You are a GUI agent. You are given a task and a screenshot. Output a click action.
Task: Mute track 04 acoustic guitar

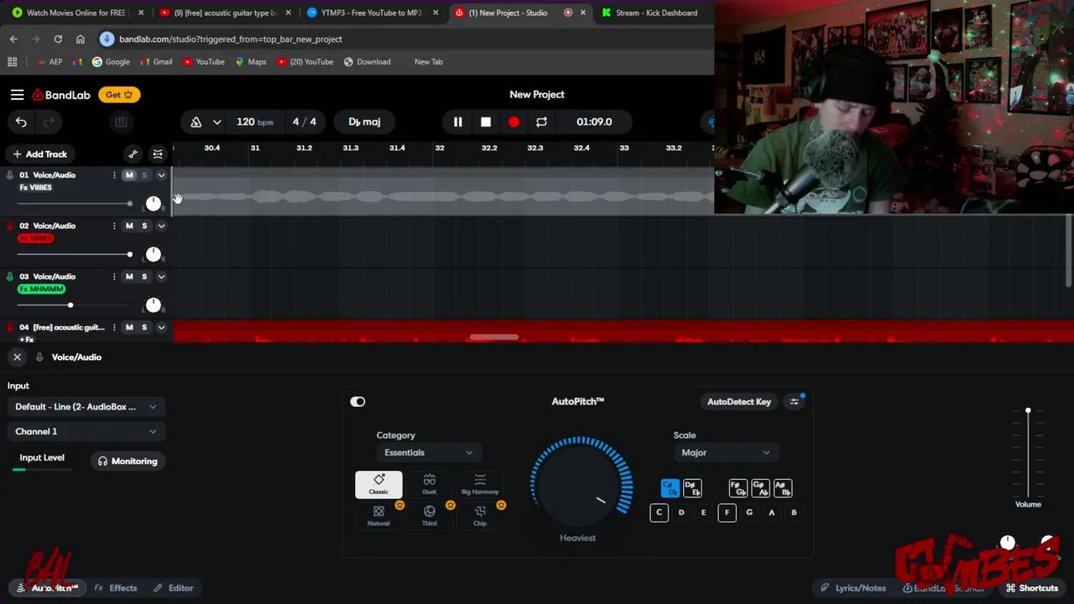click(129, 327)
